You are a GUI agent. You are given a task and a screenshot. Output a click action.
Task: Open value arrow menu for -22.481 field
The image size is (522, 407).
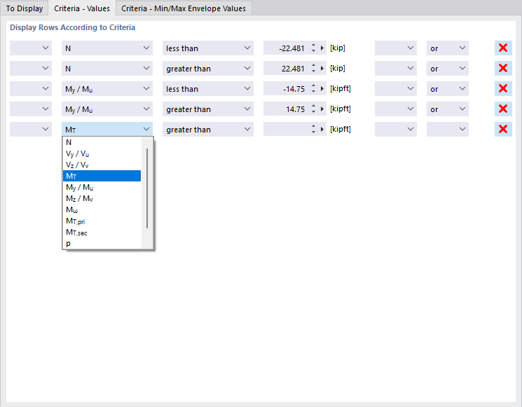(x=322, y=48)
